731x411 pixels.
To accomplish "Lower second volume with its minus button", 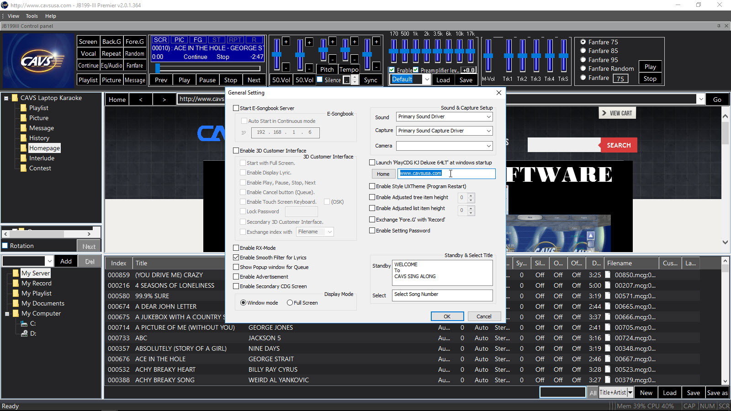I will pyautogui.click(x=309, y=68).
